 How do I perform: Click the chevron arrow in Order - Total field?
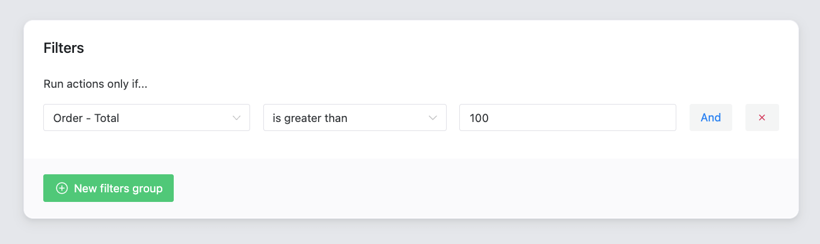click(x=236, y=118)
